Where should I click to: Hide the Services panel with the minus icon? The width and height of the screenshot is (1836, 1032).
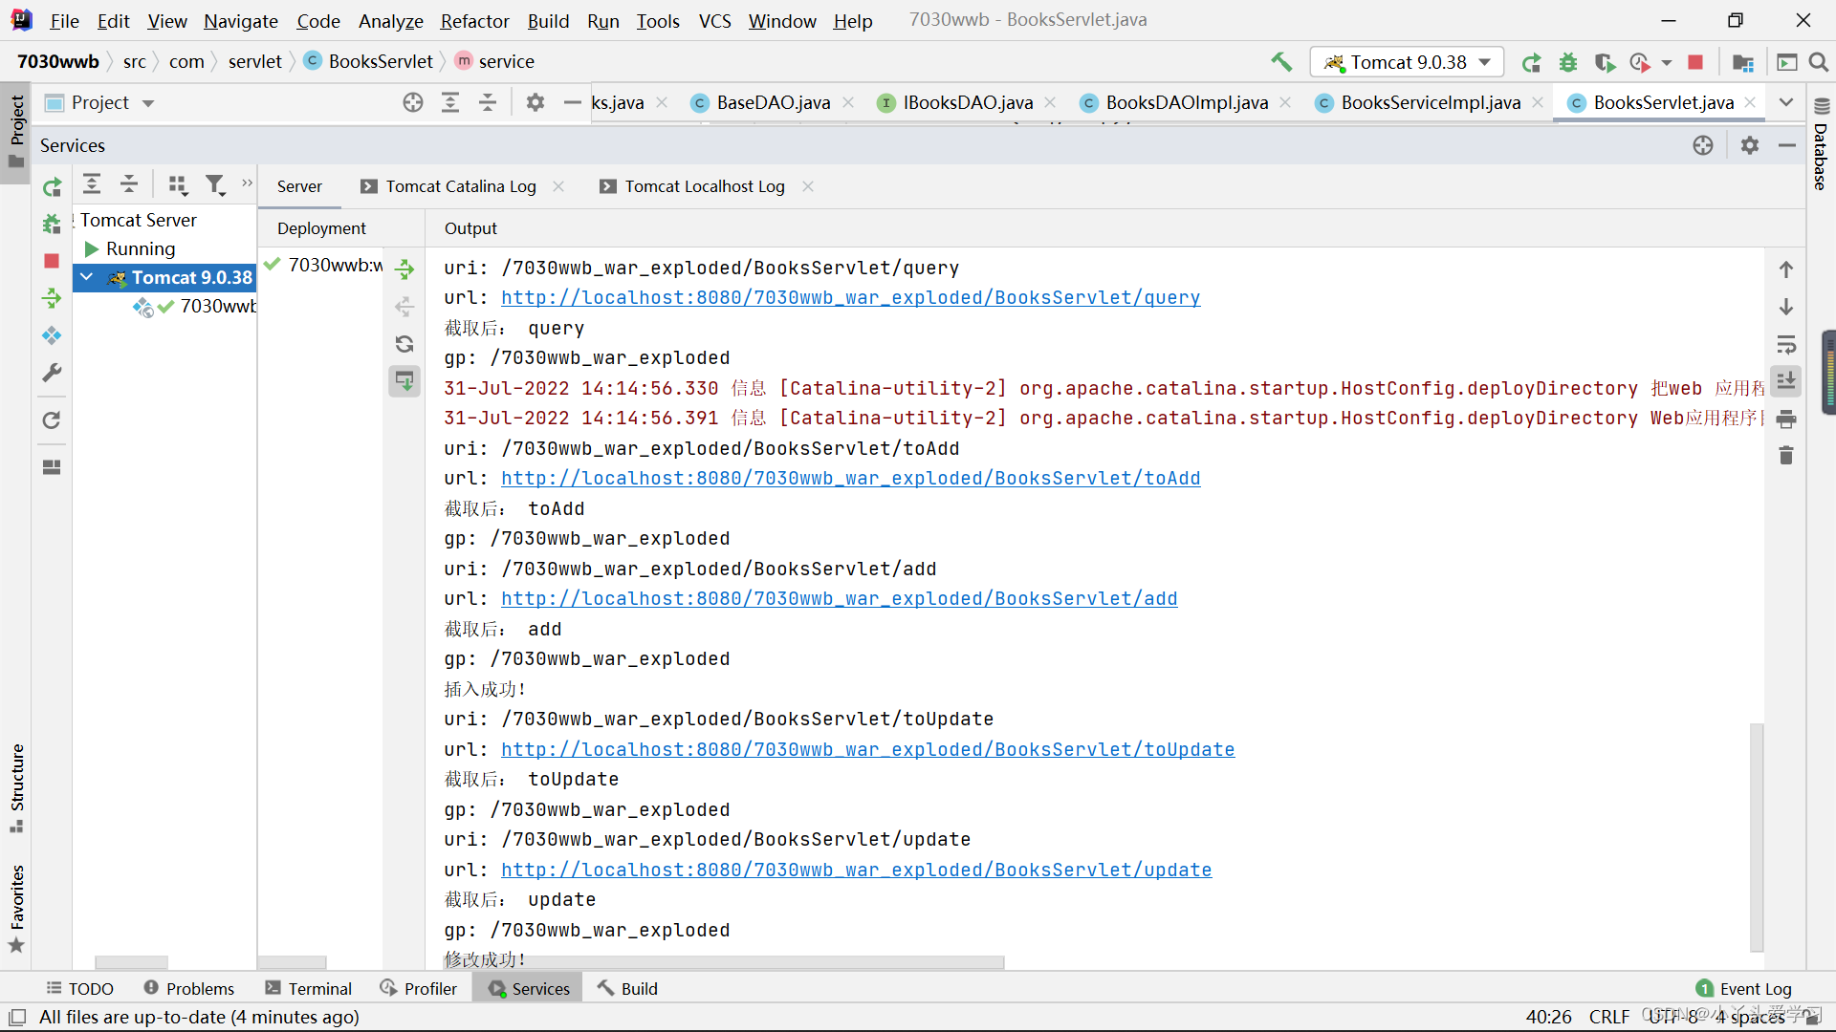tap(1787, 145)
